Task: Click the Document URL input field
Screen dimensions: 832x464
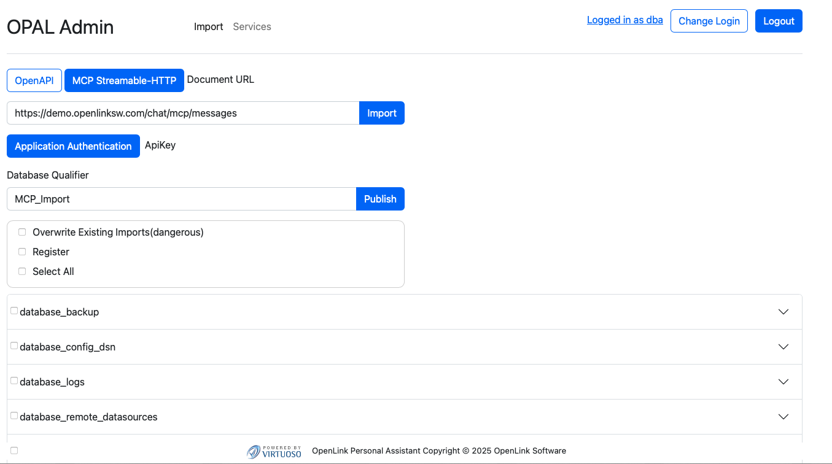Action: [183, 113]
